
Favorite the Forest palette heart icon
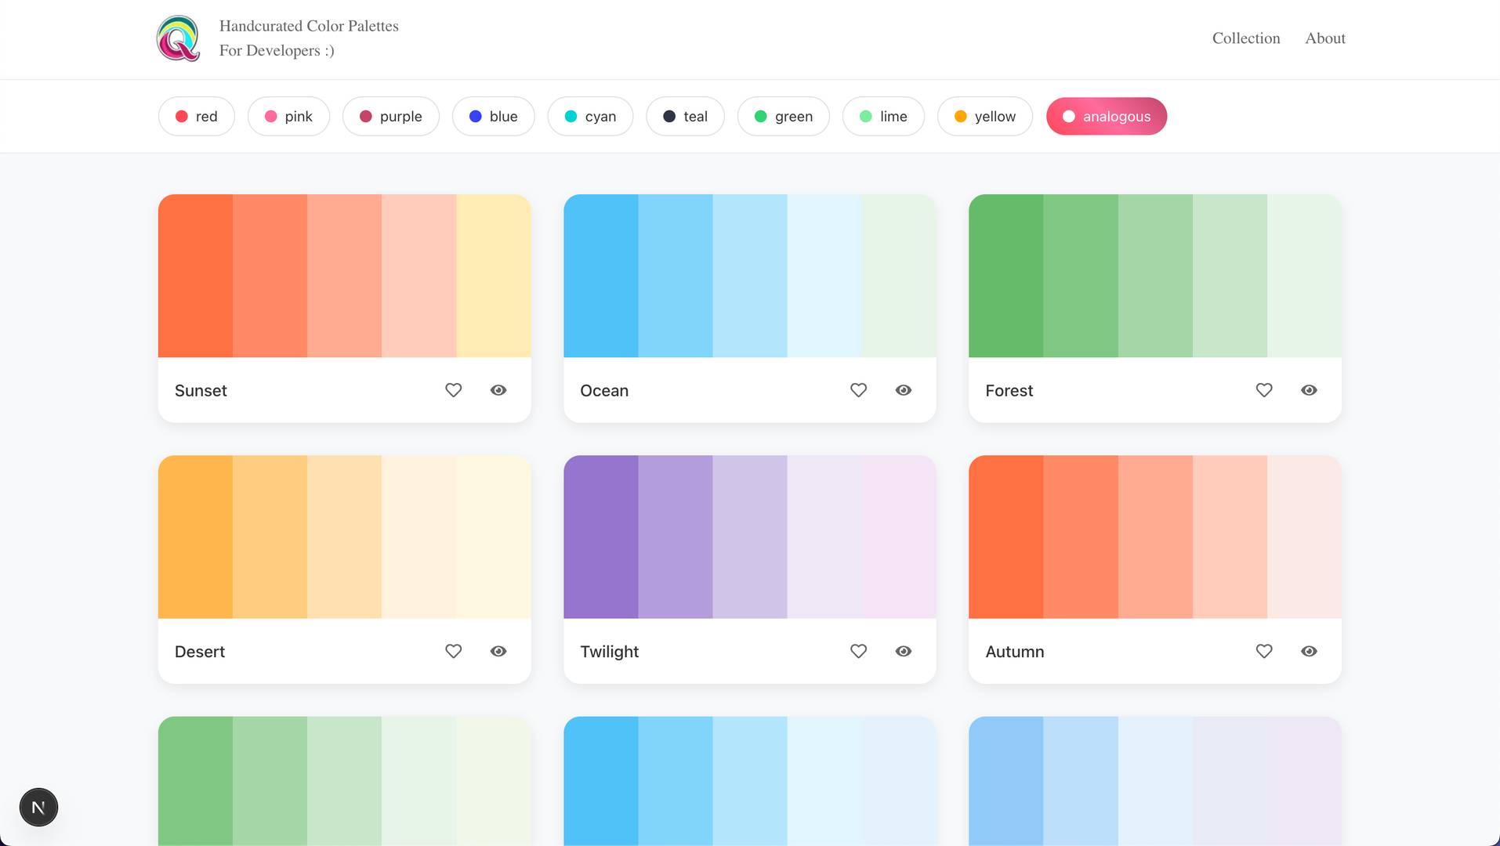(1263, 390)
